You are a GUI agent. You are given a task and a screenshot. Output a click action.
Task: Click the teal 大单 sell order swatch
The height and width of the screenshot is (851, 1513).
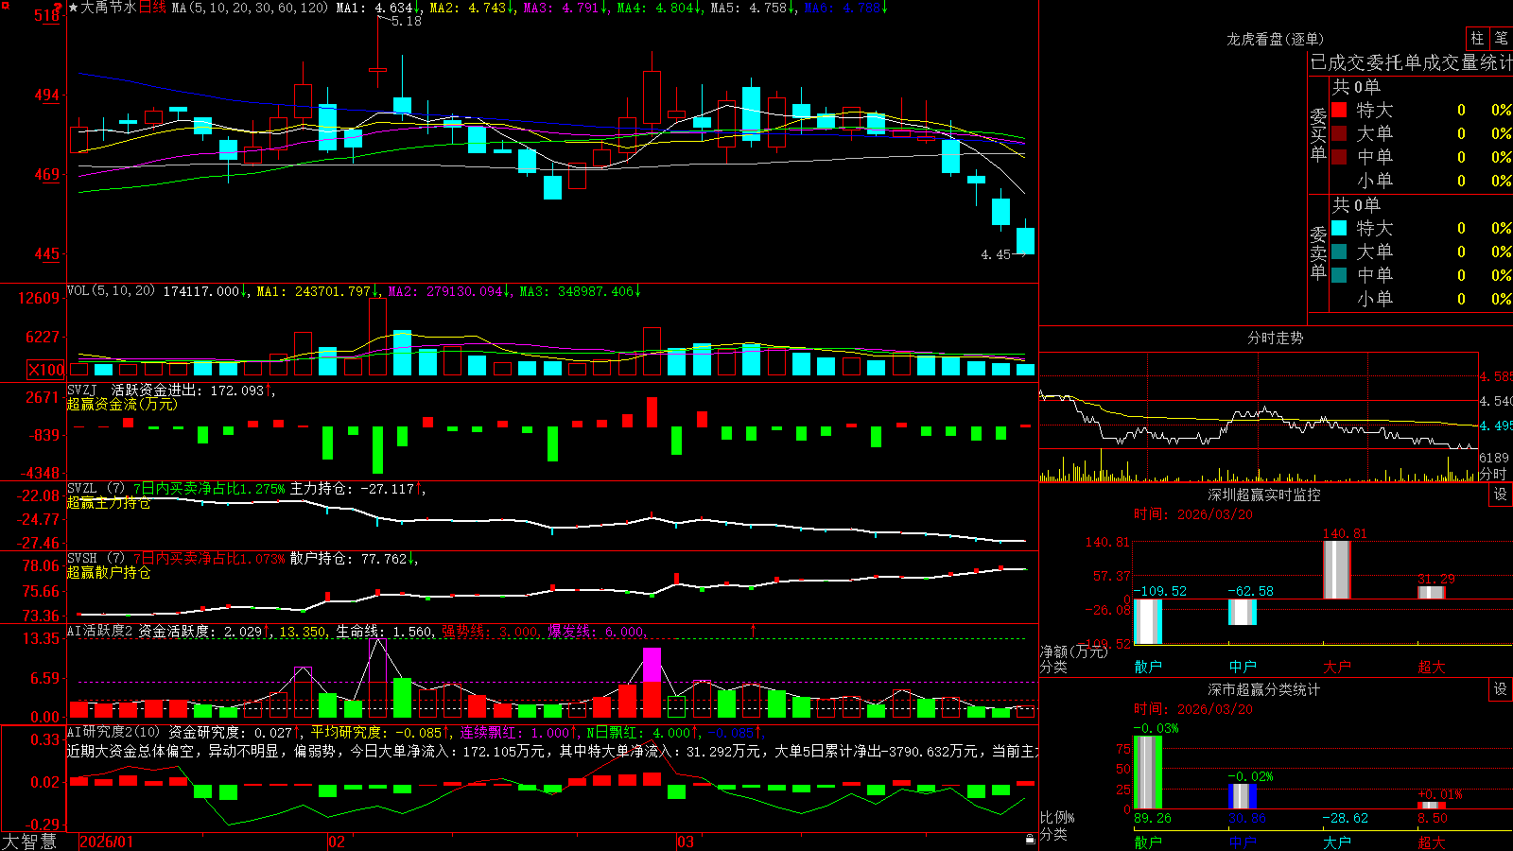coord(1339,252)
